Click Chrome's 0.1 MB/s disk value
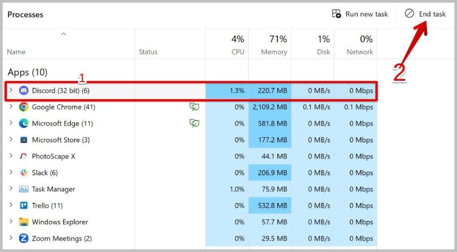 316,107
